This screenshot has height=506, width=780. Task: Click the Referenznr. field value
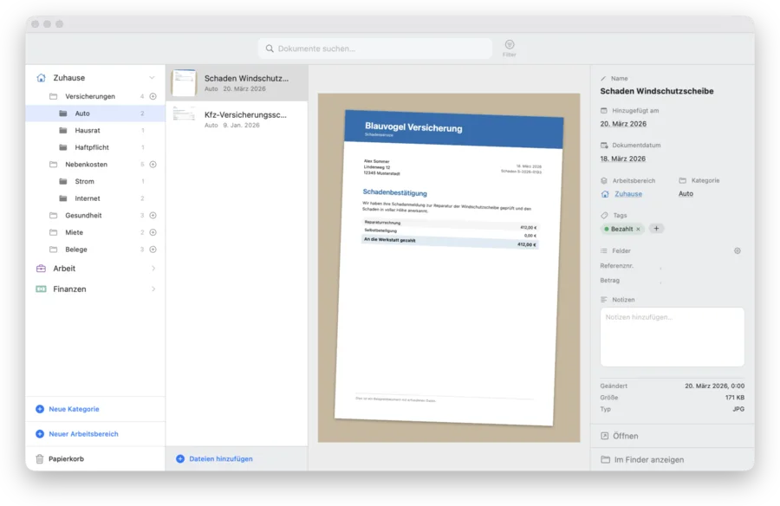(660, 267)
